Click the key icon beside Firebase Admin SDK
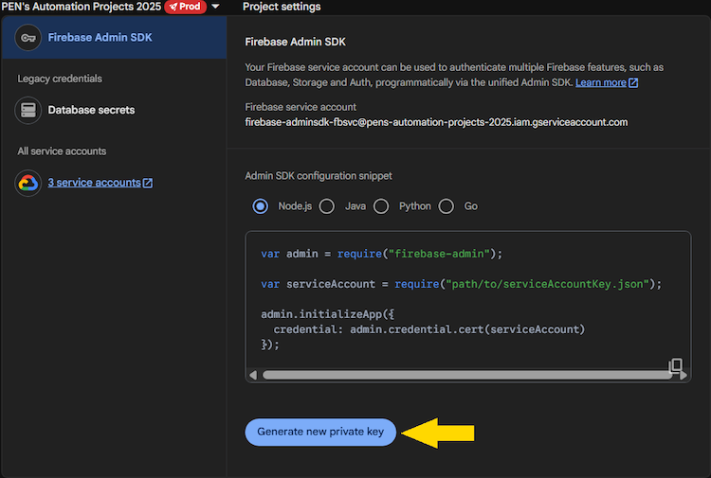The height and width of the screenshot is (478, 711). [x=28, y=38]
